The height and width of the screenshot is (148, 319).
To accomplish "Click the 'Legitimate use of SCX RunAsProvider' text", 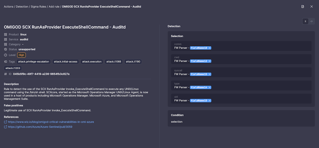I will click(47, 110).
